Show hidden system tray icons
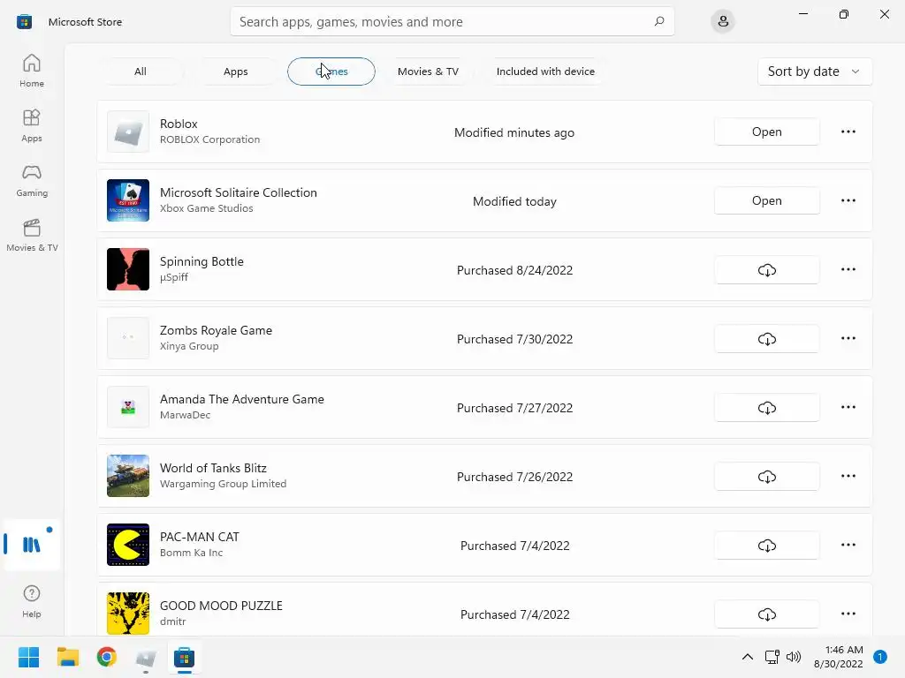Image resolution: width=905 pixels, height=678 pixels. pyautogui.click(x=748, y=657)
